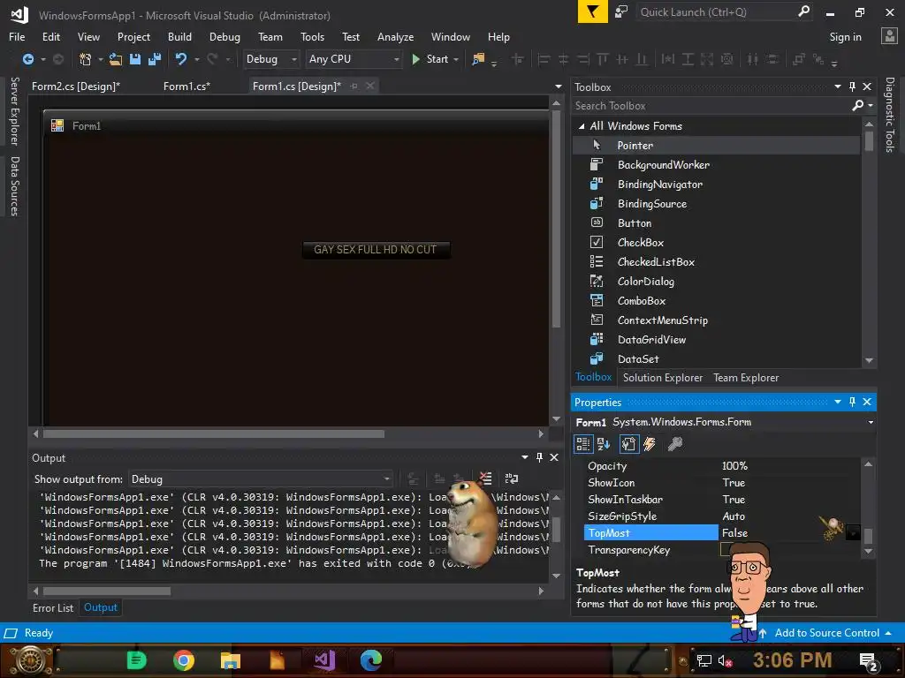Open the Analyze menu
The width and height of the screenshot is (905, 678).
tap(395, 37)
